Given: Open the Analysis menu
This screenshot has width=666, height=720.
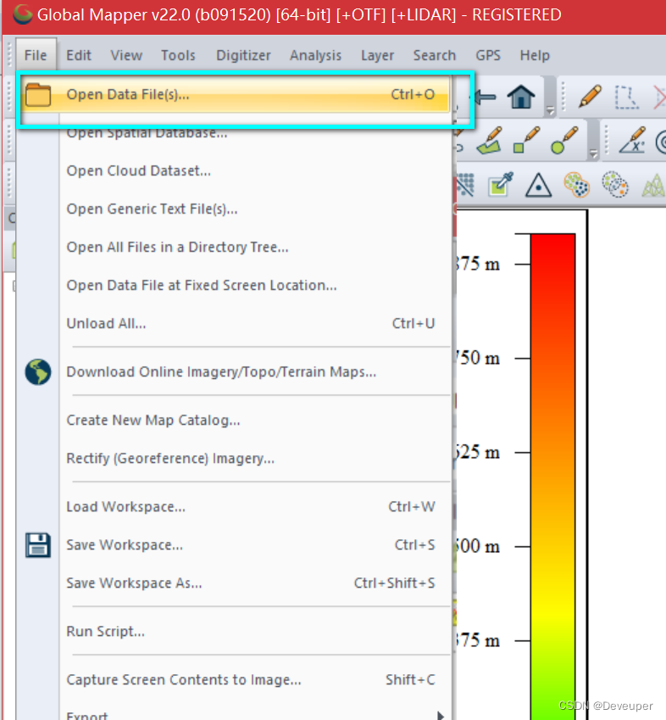Looking at the screenshot, I should coord(315,56).
